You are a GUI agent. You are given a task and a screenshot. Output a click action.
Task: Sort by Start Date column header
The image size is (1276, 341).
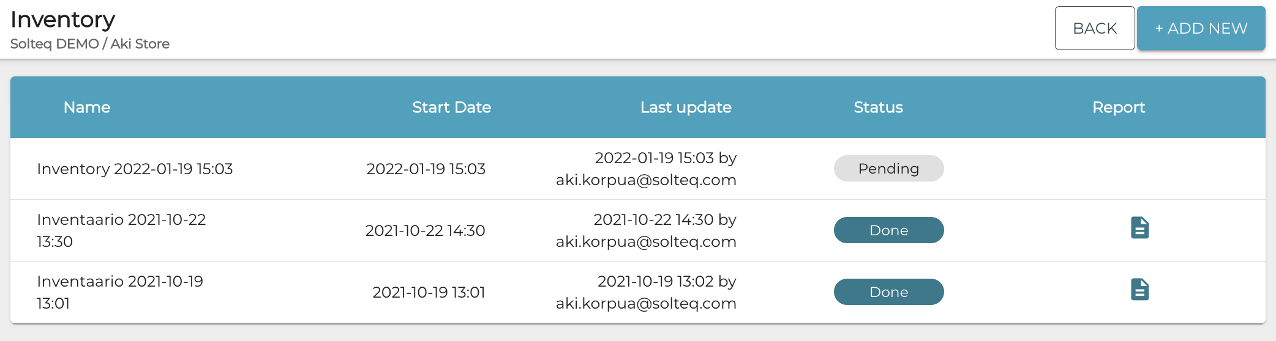pos(451,108)
